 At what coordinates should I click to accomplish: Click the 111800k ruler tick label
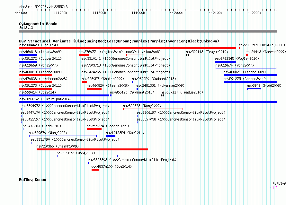click(x=99, y=13)
